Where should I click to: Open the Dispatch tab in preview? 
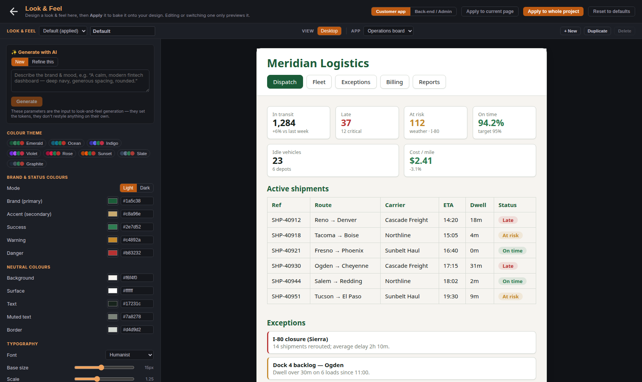(x=285, y=82)
